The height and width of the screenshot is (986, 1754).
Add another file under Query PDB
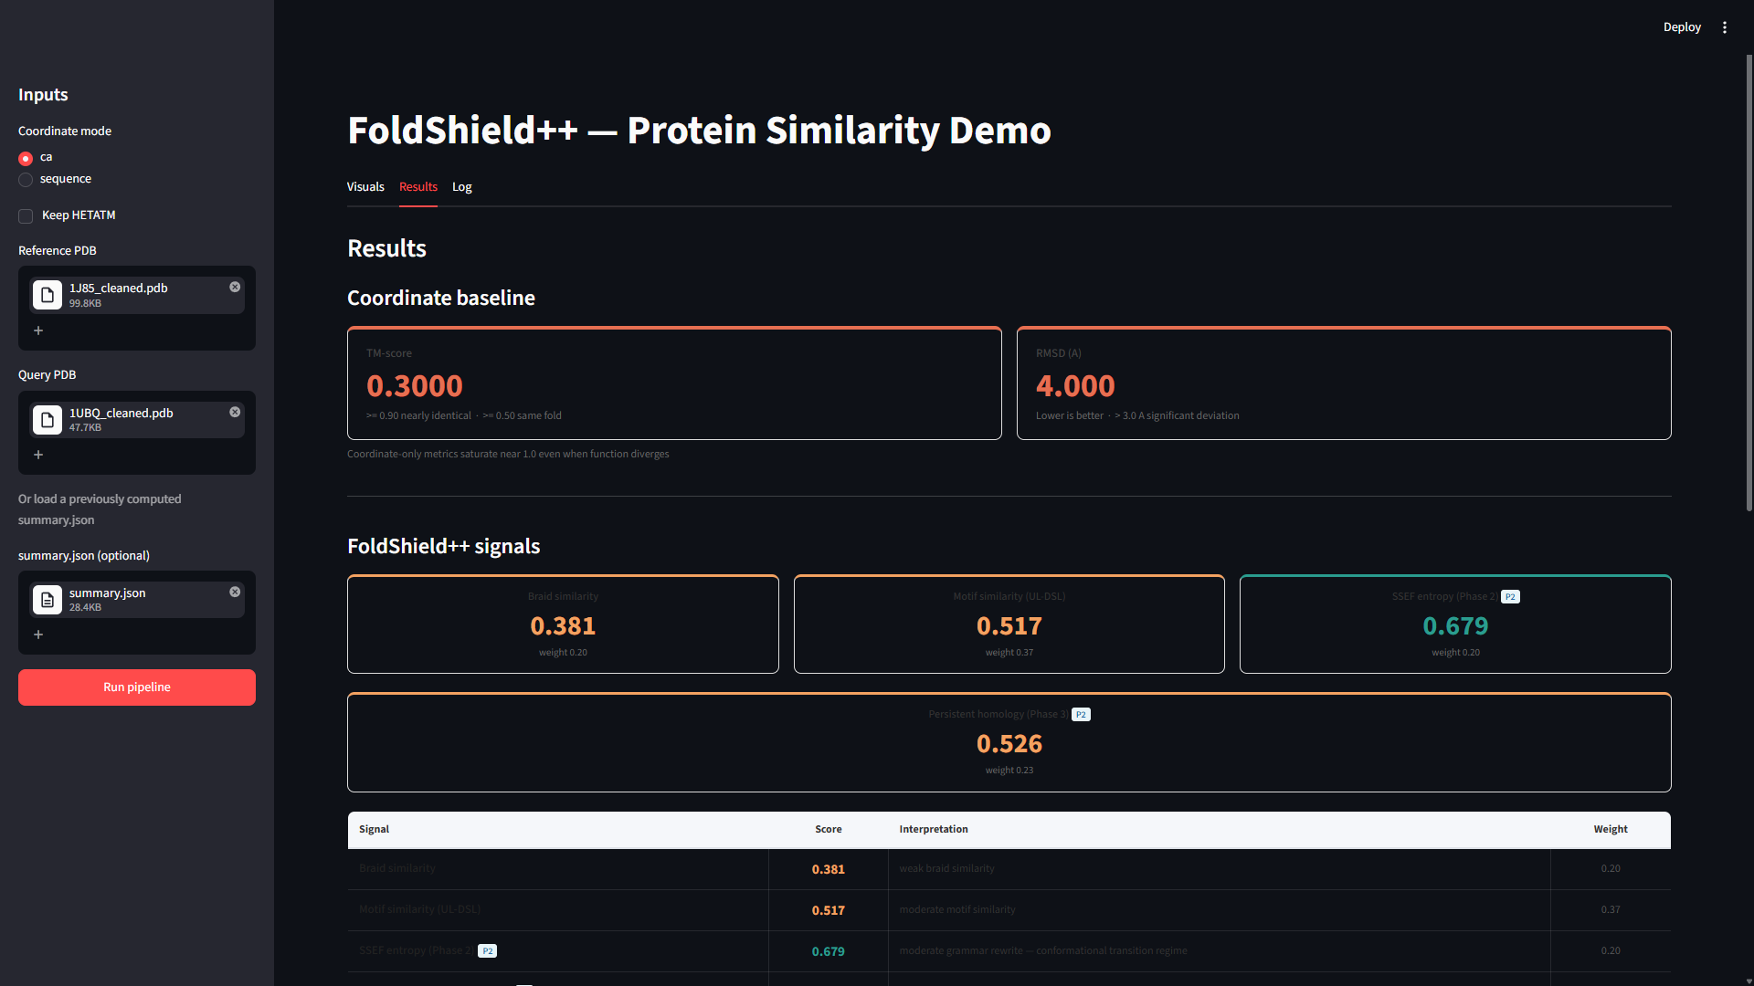(x=38, y=455)
